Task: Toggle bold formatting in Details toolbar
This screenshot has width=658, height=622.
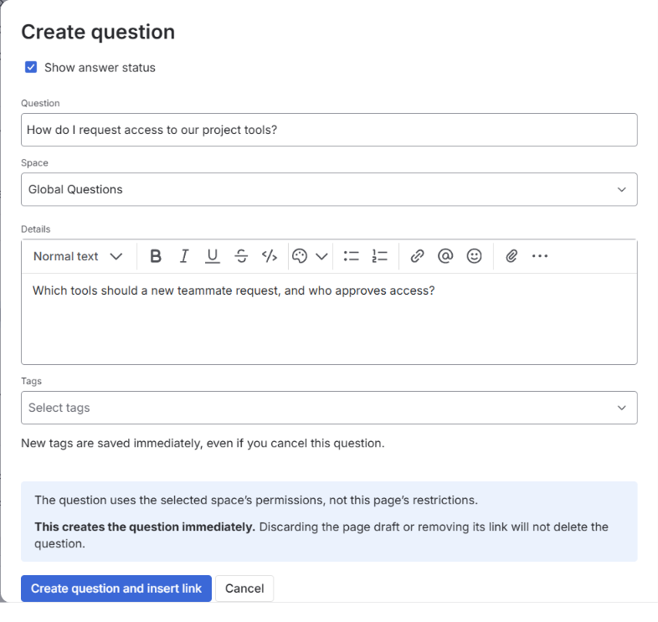Action: 156,256
